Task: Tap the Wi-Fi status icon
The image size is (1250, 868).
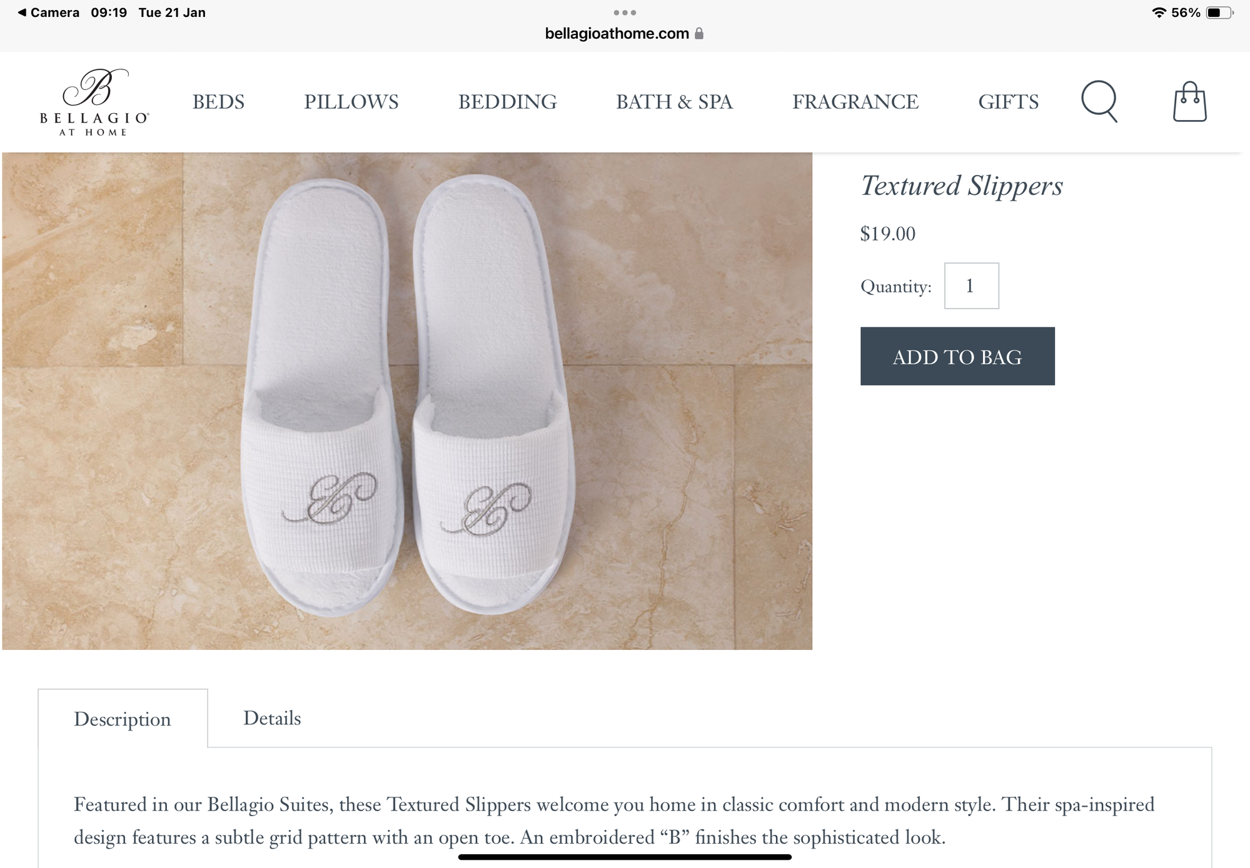Action: pyautogui.click(x=1159, y=12)
